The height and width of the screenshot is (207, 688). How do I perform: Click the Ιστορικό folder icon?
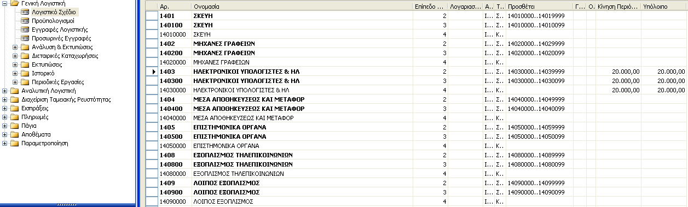coord(25,73)
